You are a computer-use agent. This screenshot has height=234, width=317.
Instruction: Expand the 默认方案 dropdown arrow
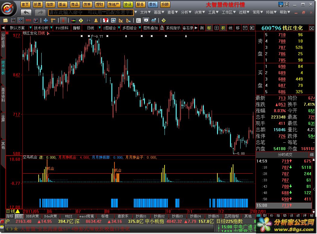coord(30,28)
